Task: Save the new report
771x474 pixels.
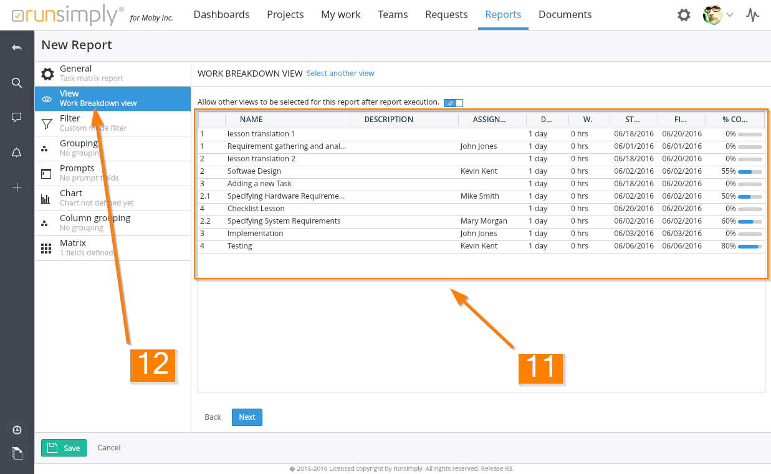Action: pyautogui.click(x=64, y=448)
